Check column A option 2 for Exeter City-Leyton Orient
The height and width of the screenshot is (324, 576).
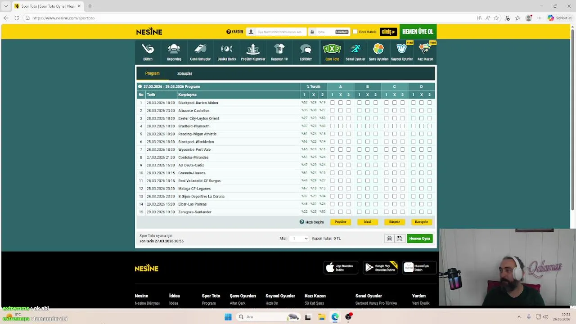(348, 118)
